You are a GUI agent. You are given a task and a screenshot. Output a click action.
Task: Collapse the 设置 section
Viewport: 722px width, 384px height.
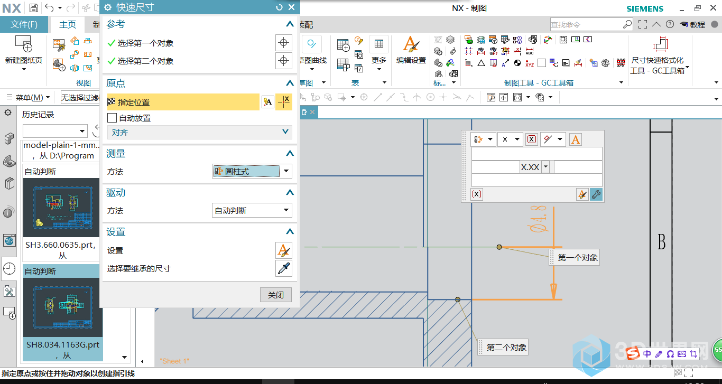[x=289, y=232]
